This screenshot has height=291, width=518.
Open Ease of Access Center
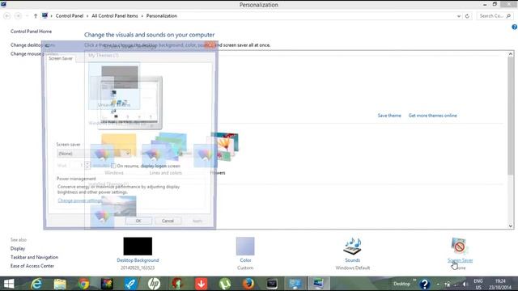pyautogui.click(x=32, y=266)
